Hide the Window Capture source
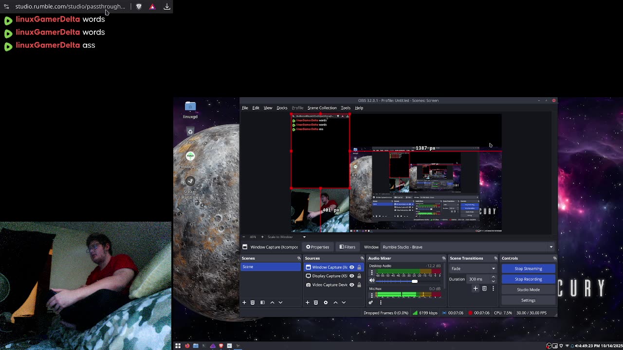The image size is (623, 350). [352, 267]
